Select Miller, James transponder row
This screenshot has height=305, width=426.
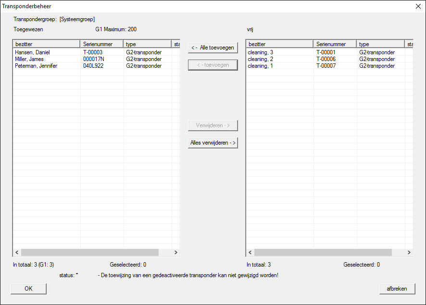click(x=29, y=59)
